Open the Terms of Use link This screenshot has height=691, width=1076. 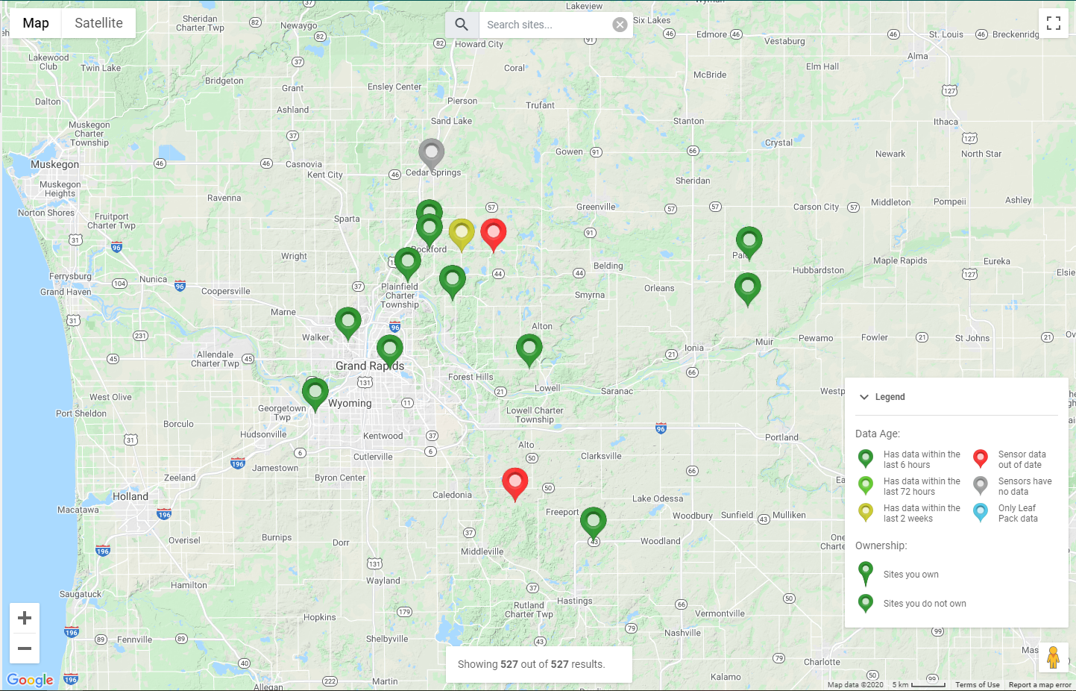pos(977,684)
